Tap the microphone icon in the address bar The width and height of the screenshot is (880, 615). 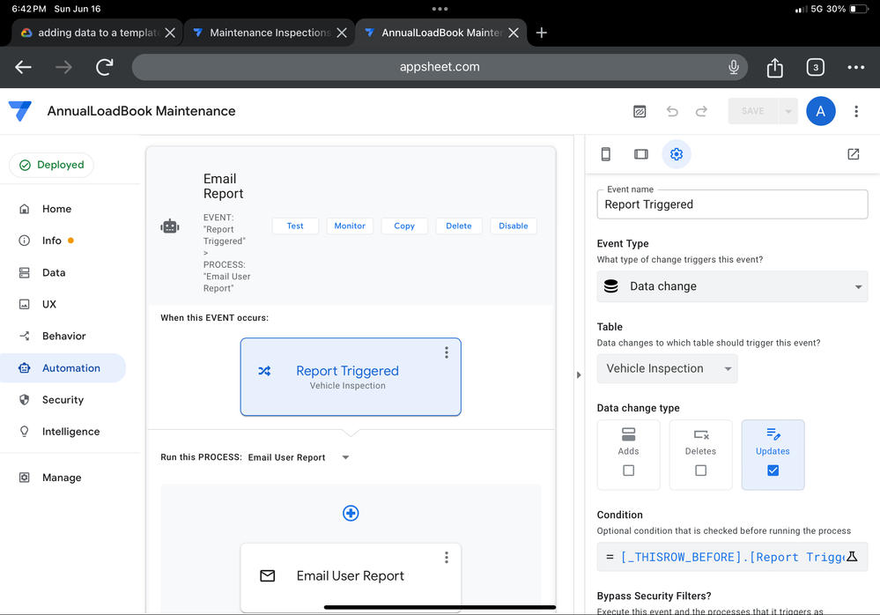[x=734, y=67]
